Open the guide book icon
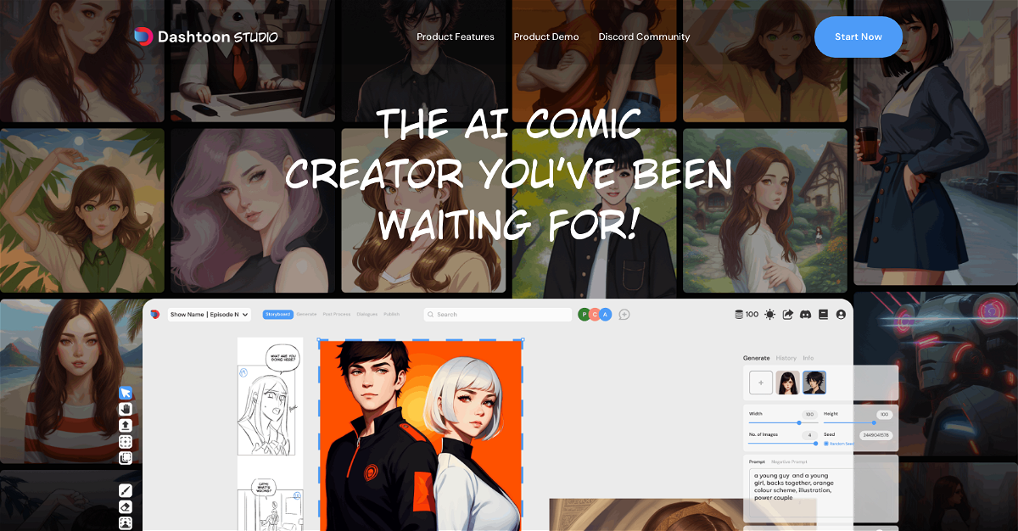The image size is (1018, 531). (x=823, y=314)
